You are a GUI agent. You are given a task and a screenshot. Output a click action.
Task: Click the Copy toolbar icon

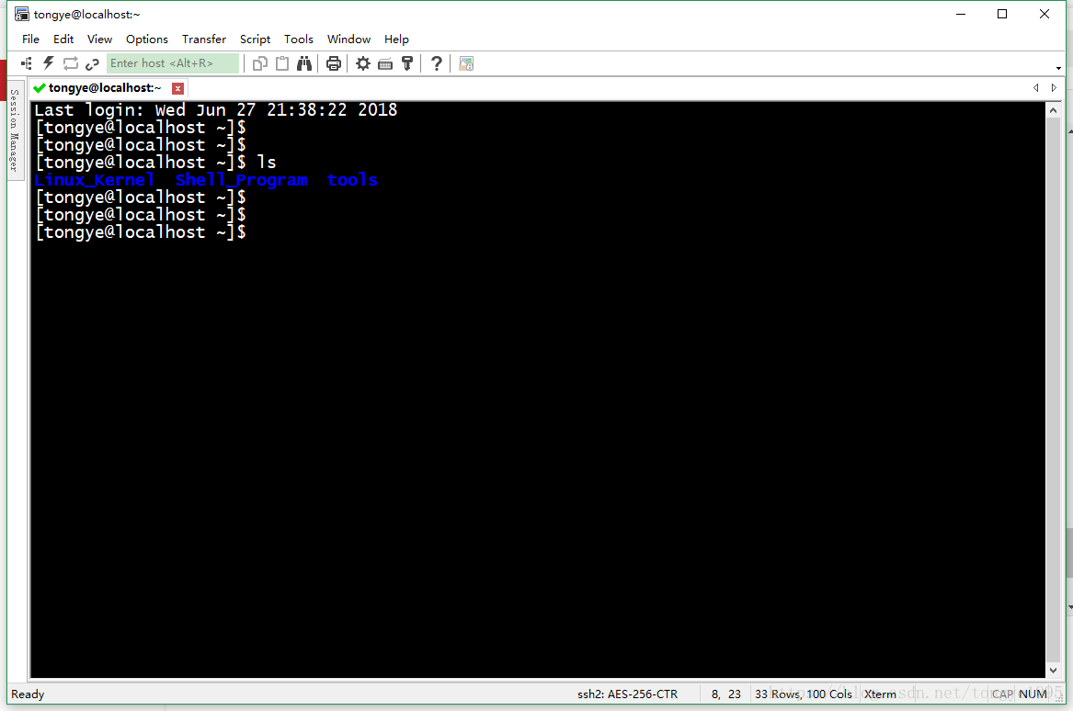[x=259, y=63]
